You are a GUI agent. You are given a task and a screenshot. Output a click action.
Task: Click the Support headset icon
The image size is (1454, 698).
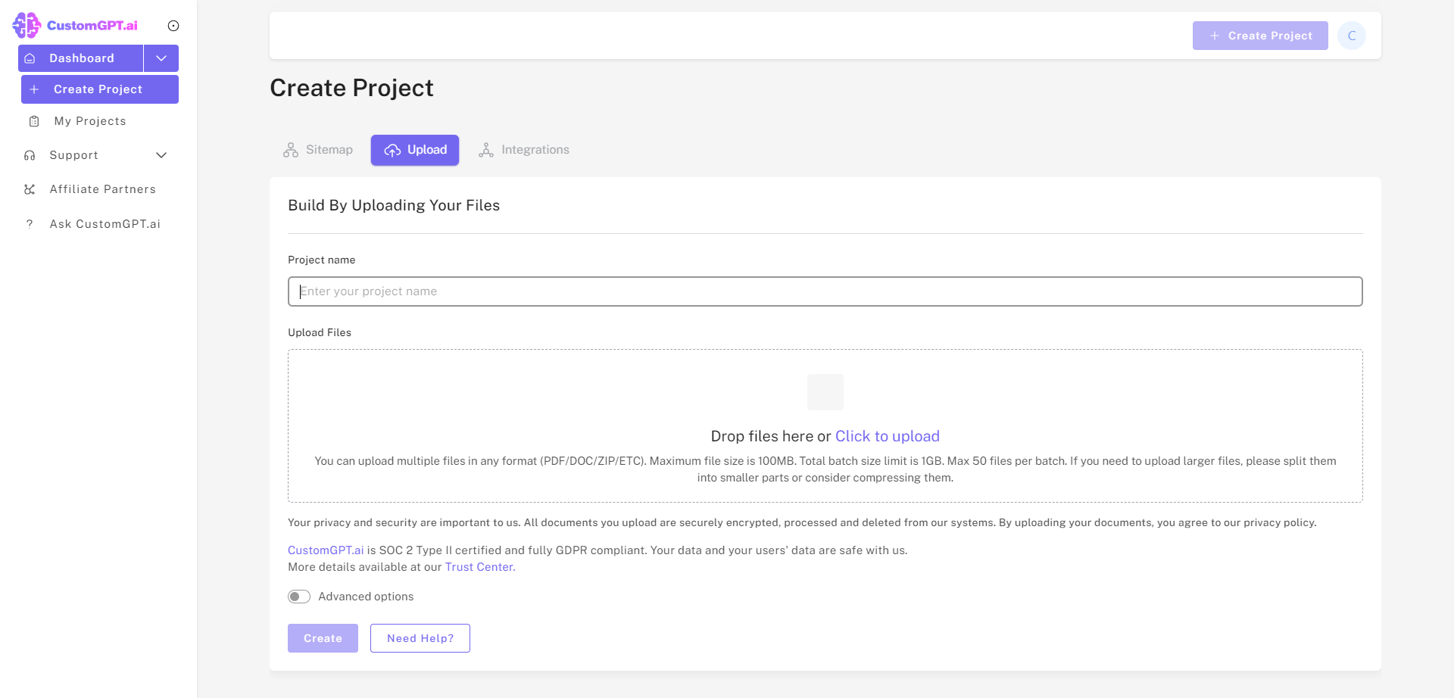pyautogui.click(x=30, y=155)
